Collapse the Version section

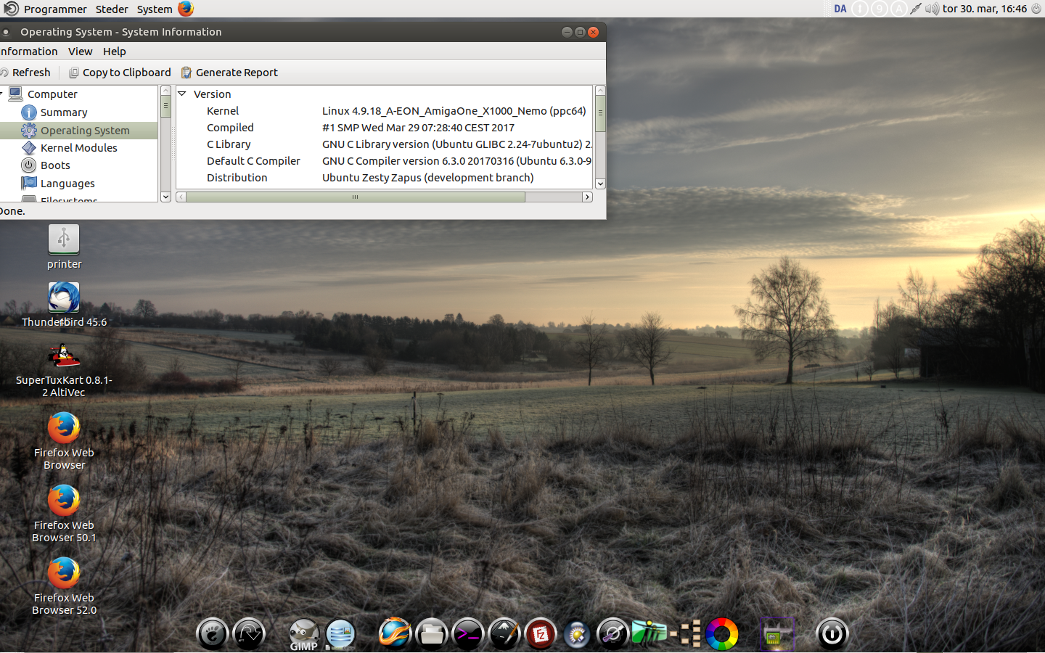coord(182,94)
